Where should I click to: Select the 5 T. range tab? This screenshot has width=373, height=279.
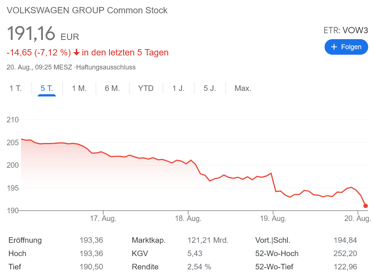[47, 88]
